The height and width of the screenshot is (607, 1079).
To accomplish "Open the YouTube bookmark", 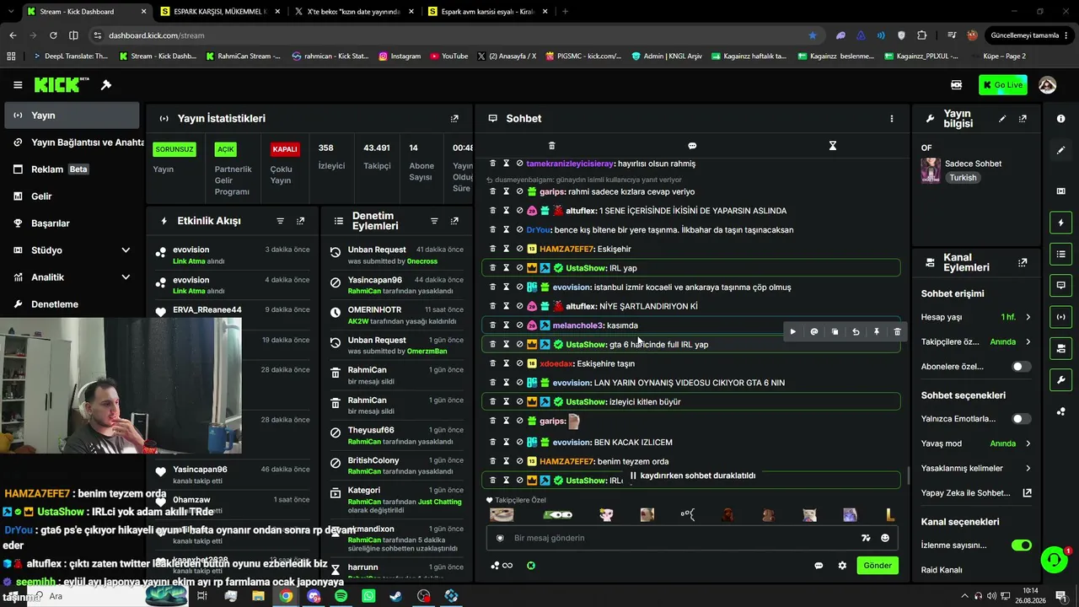I will 448,56.
